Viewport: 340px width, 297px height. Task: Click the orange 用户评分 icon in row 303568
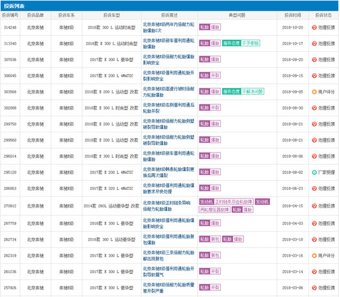click(x=314, y=92)
